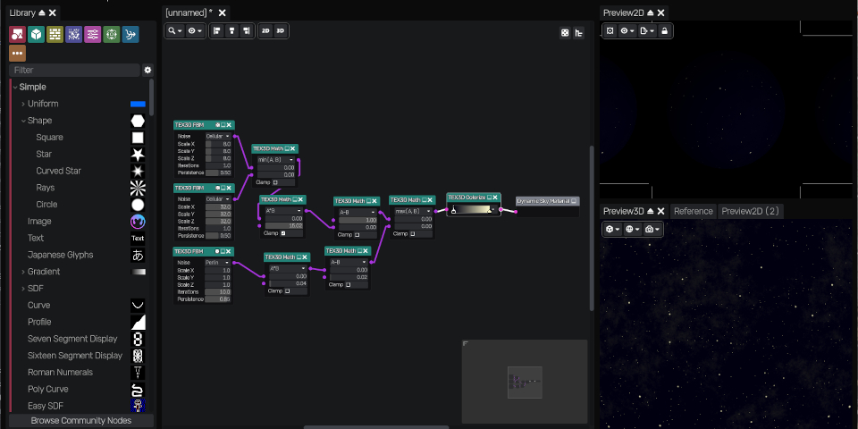Expand the Gradient tree item in Library
Image resolution: width=858 pixels, height=429 pixels.
(x=23, y=272)
